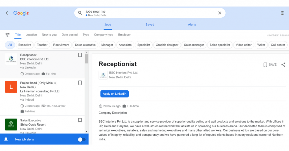Click the job list scrollbar up arrow
The width and height of the screenshot is (289, 151).
click(86, 52)
